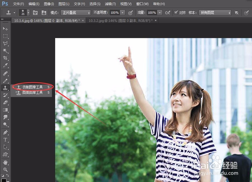The height and width of the screenshot is (182, 252).
Task: Open the 滤镜(T) menu
Action: point(110,4)
